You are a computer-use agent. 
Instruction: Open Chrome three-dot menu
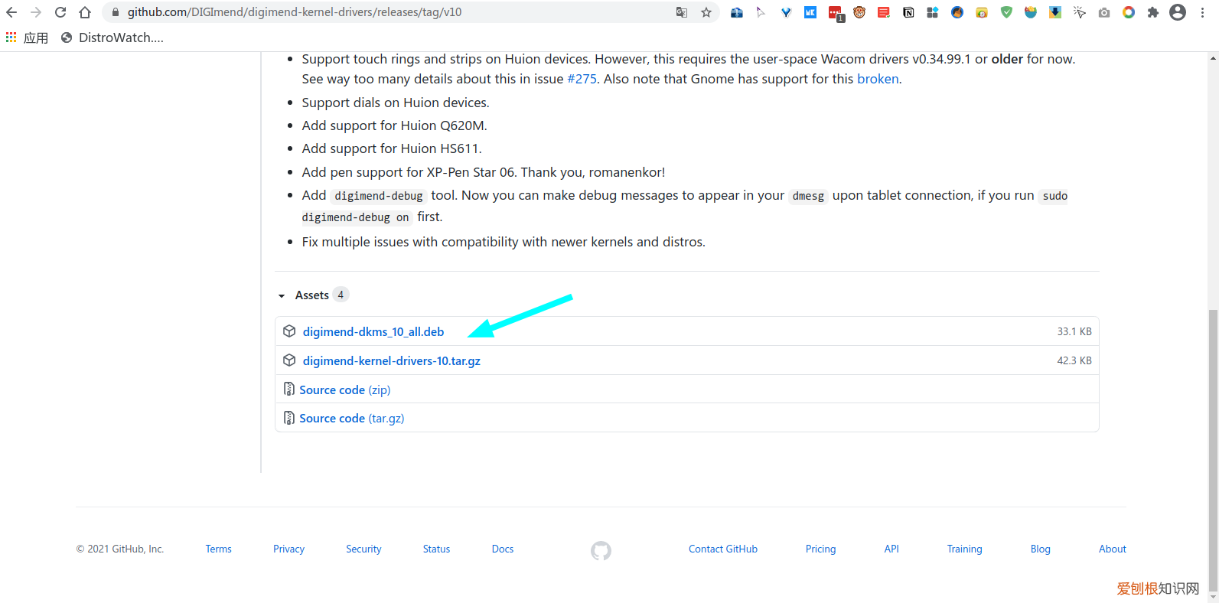(x=1203, y=12)
